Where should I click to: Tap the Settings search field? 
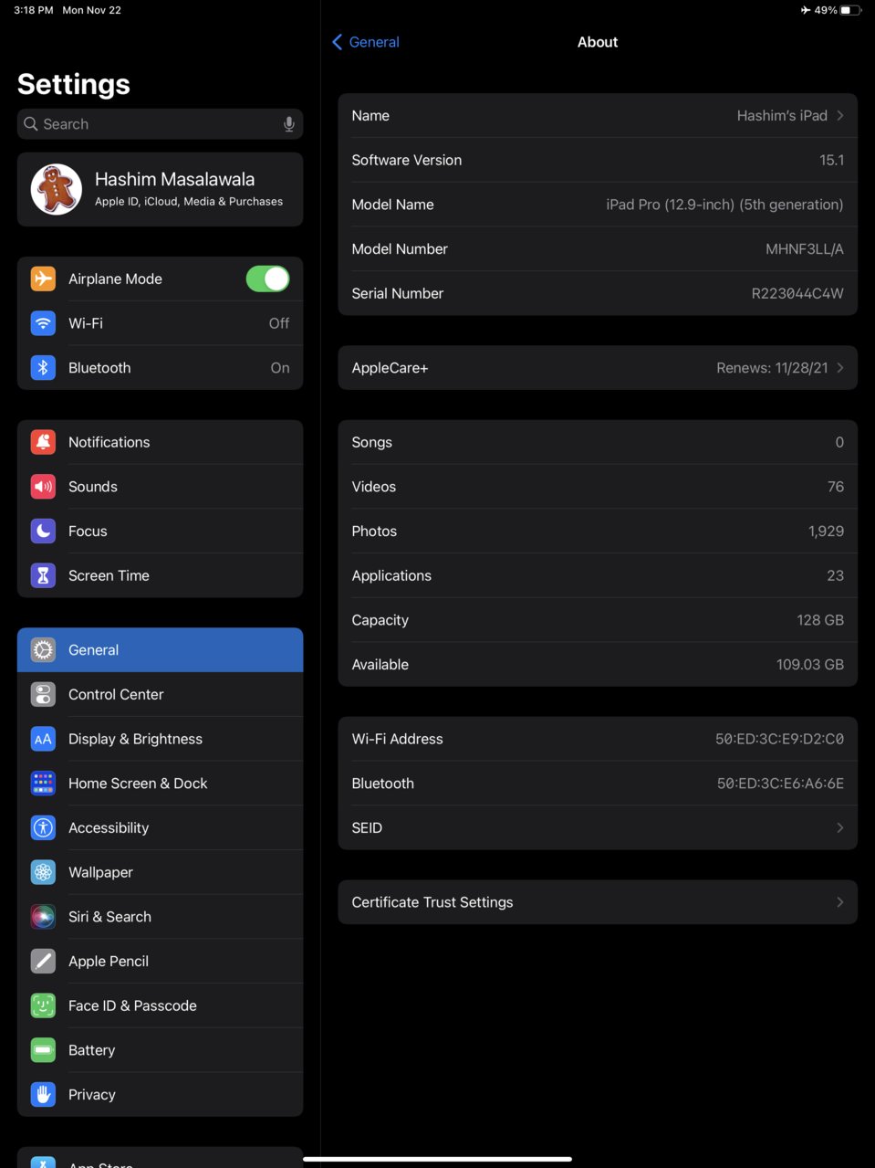point(160,124)
